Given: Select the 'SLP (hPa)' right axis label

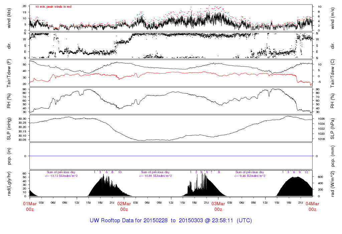Looking at the screenshot, I should [333, 128].
